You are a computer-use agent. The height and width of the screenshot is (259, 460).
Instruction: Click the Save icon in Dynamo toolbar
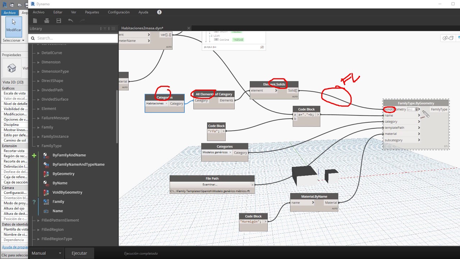tap(59, 21)
